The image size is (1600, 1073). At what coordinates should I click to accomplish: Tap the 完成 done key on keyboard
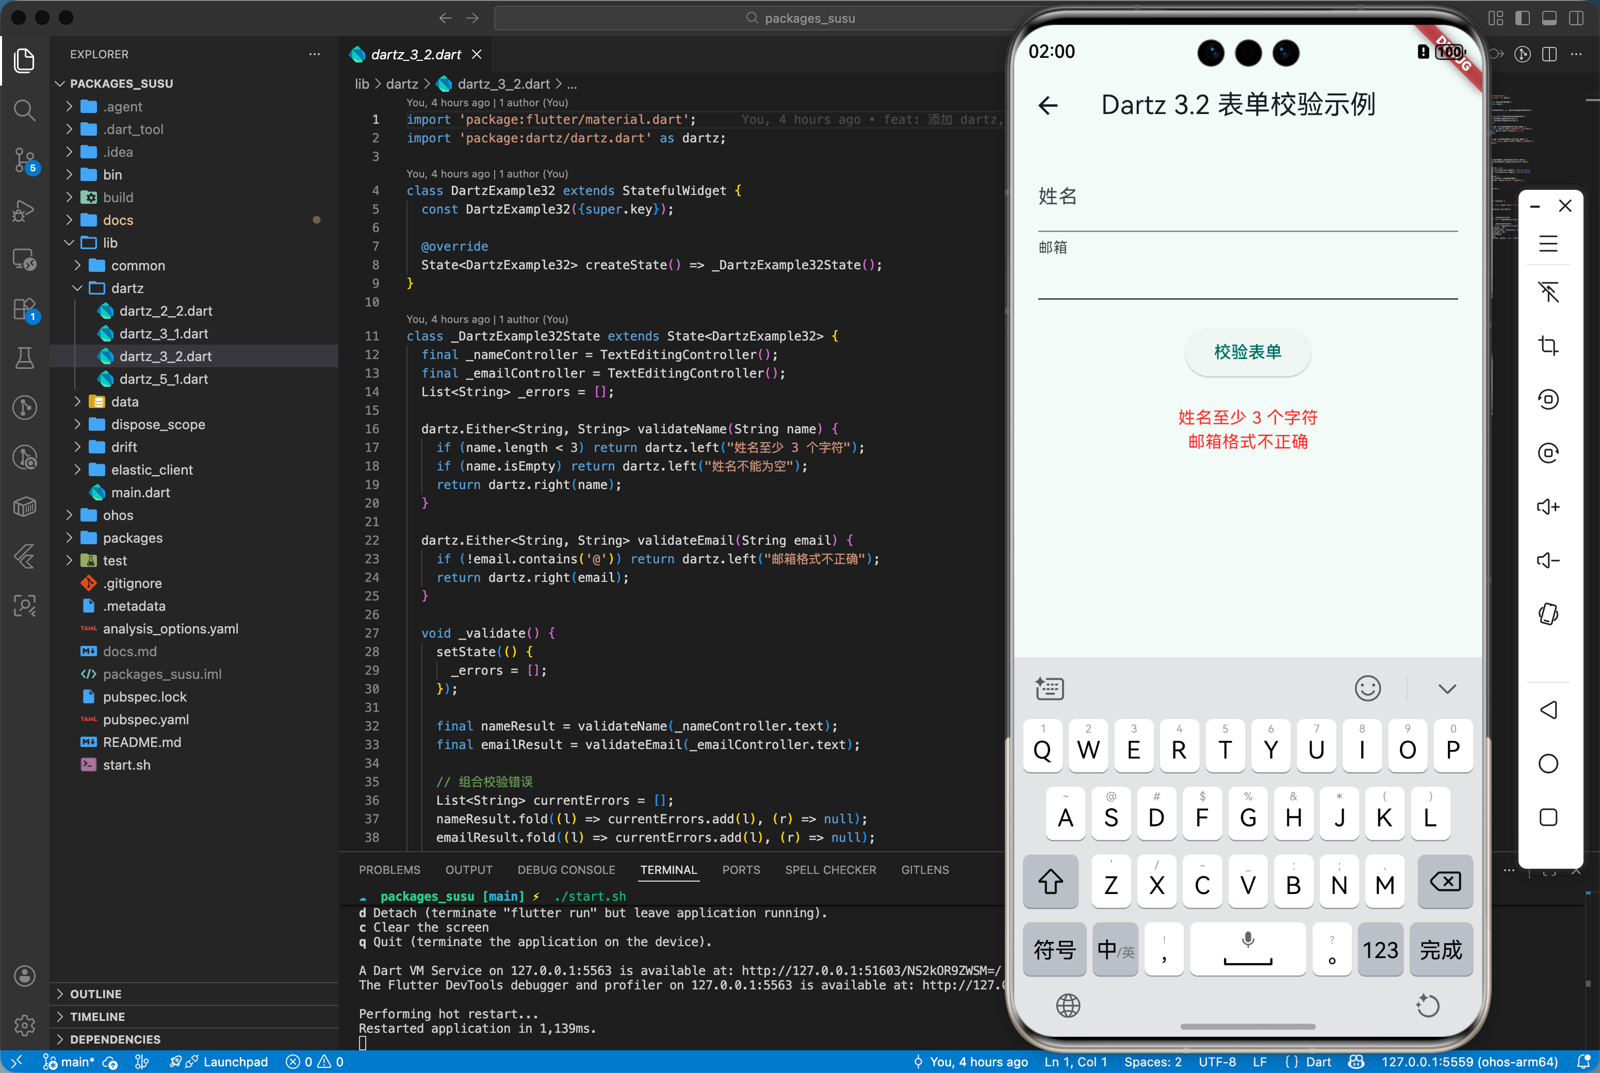click(x=1441, y=949)
